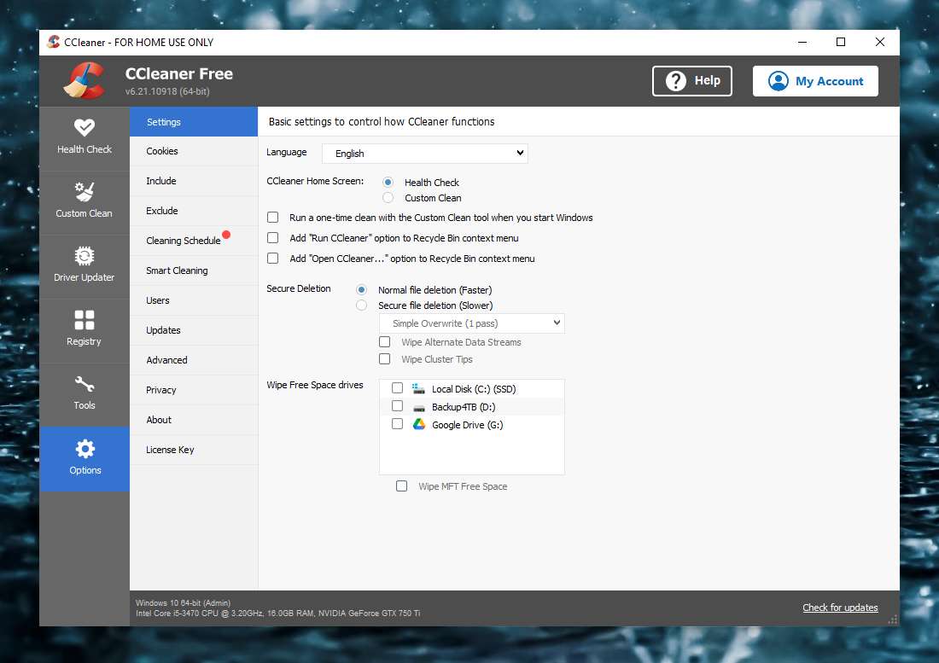The height and width of the screenshot is (663, 939).
Task: Go to Cleaning Schedule settings
Action: click(194, 241)
